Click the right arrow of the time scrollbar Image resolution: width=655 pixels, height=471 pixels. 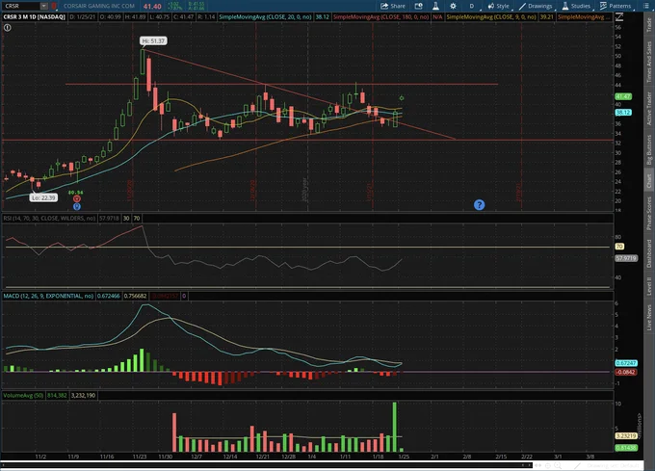click(529, 464)
